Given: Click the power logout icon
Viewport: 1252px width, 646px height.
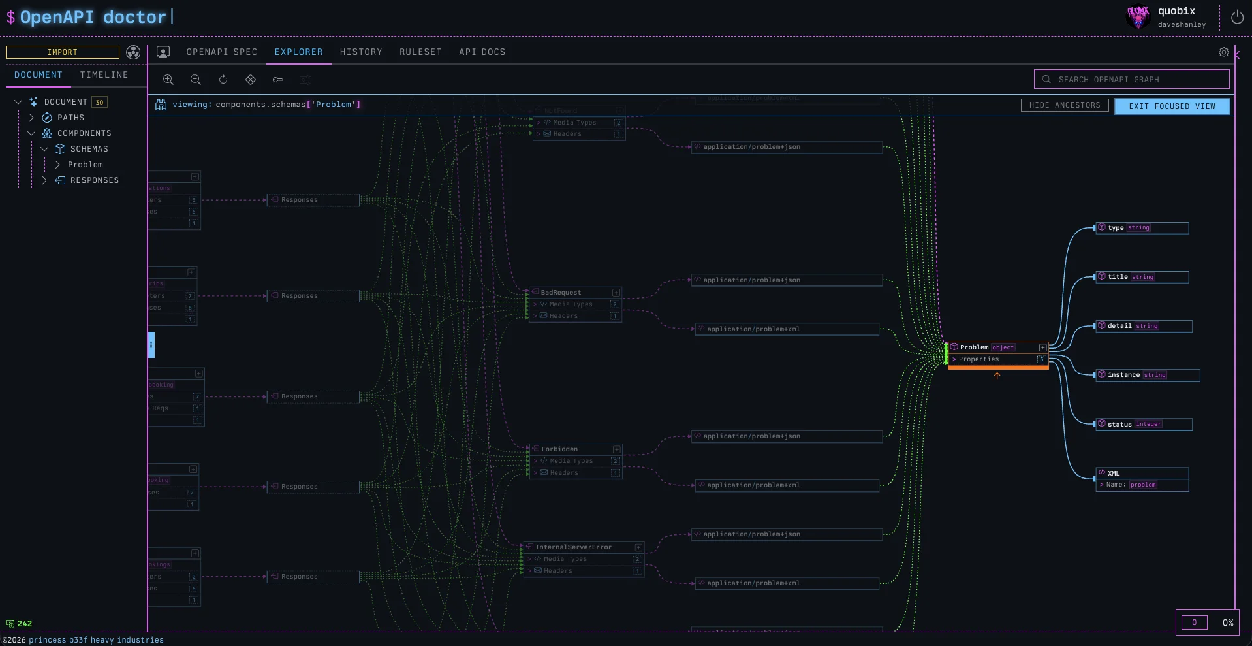Looking at the screenshot, I should tap(1237, 18).
